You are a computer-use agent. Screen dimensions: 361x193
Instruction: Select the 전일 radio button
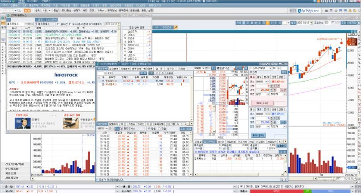click(159, 129)
